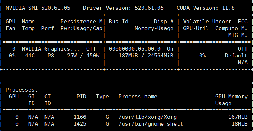The image size is (253, 131).
Task: Click the PID value 1166
Action: [80, 117]
